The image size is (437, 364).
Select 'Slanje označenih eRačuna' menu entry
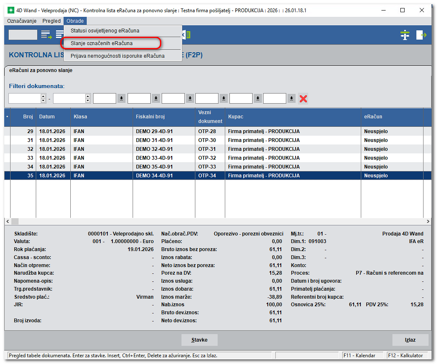tap(101, 43)
